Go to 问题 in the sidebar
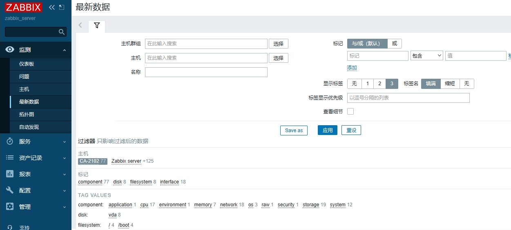Image resolution: width=511 pixels, height=230 pixels. click(24, 77)
